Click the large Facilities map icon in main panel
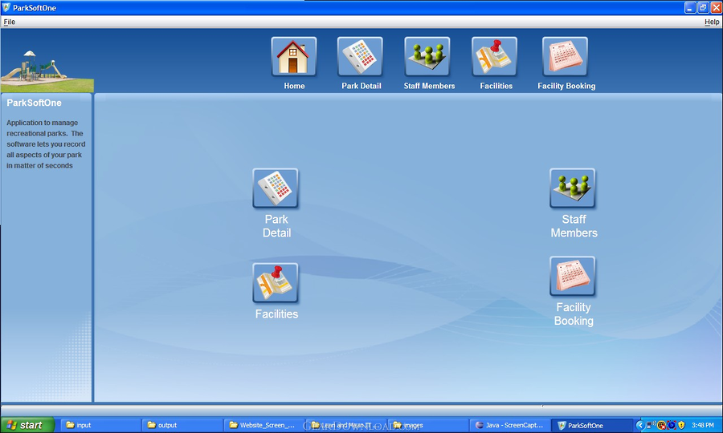The width and height of the screenshot is (723, 433). click(276, 283)
